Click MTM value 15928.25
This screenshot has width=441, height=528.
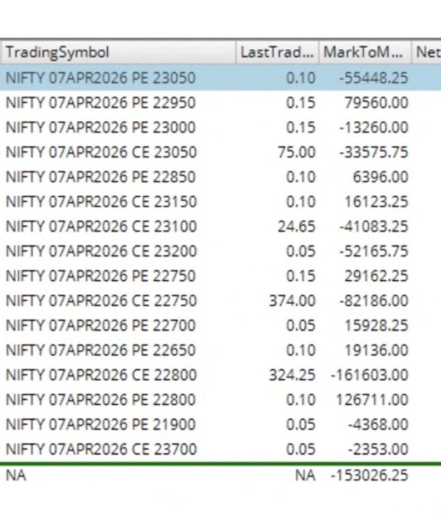pos(377,326)
